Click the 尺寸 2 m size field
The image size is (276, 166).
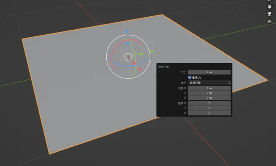point(209,72)
